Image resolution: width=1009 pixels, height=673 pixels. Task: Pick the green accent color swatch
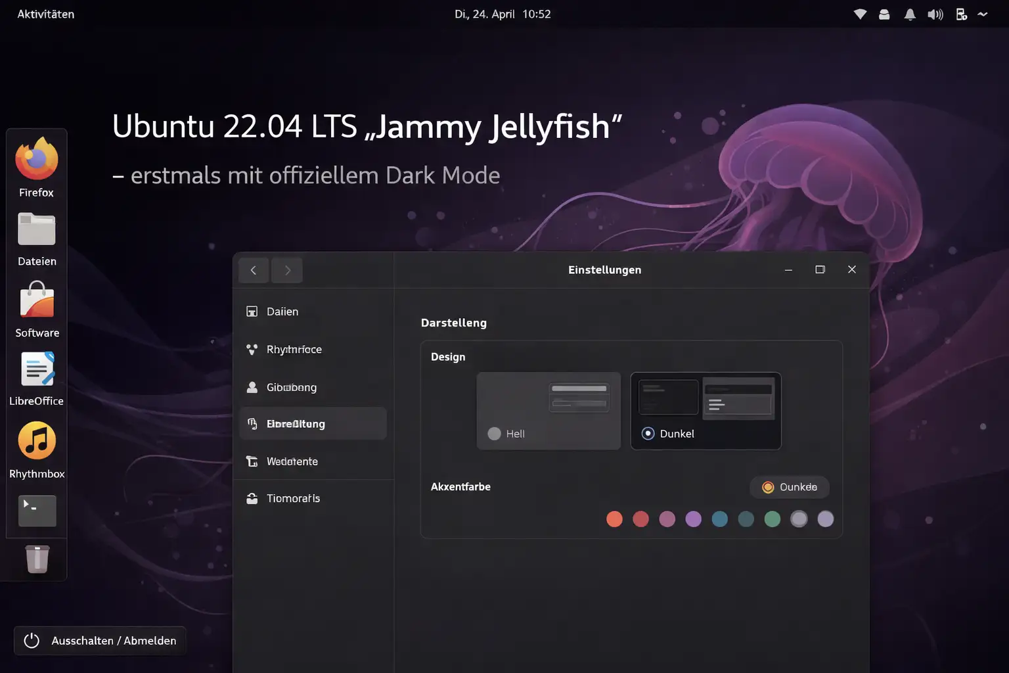(x=773, y=519)
